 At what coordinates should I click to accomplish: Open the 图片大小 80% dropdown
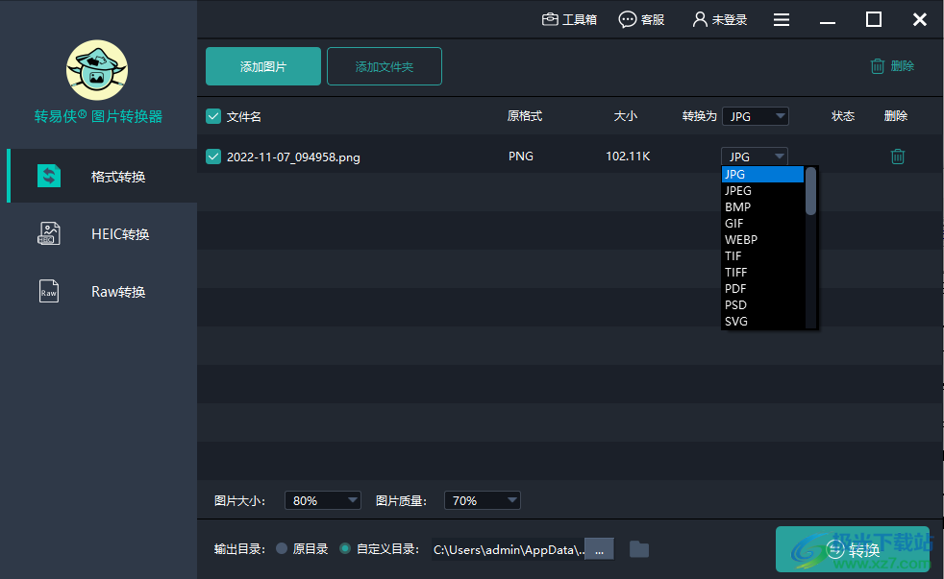click(x=322, y=499)
